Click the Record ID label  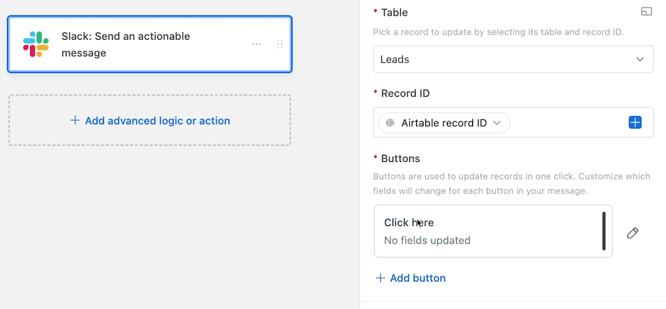point(405,93)
